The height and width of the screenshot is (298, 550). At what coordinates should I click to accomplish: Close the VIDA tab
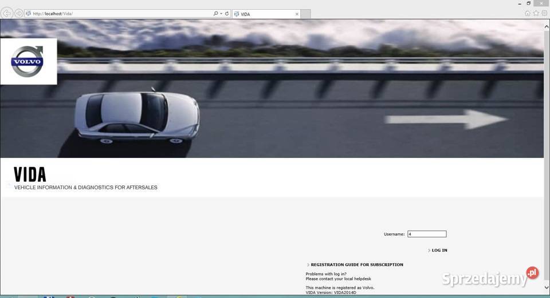coord(297,14)
